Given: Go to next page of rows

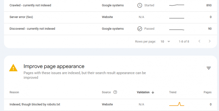Looking at the screenshot, I should (210, 41).
